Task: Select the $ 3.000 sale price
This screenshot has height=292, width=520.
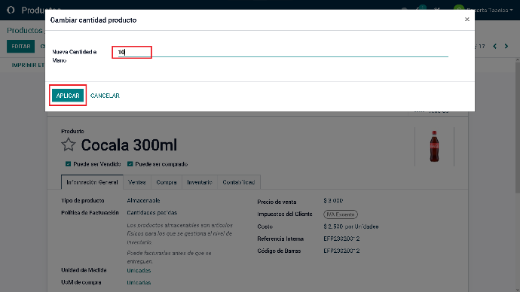Action: click(333, 200)
